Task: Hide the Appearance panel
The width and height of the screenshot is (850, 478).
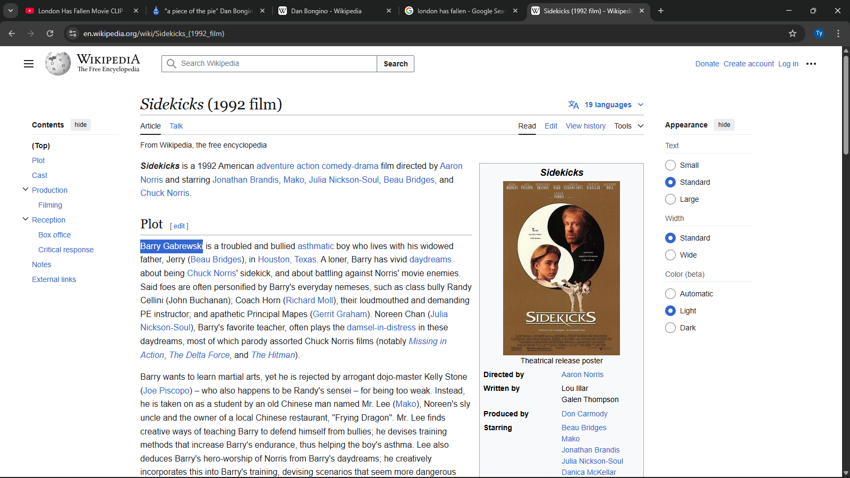Action: pyautogui.click(x=724, y=125)
